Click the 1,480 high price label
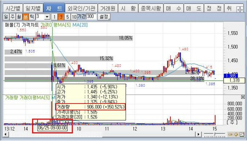Viewport: 247px width, 141px height. coord(184,49)
